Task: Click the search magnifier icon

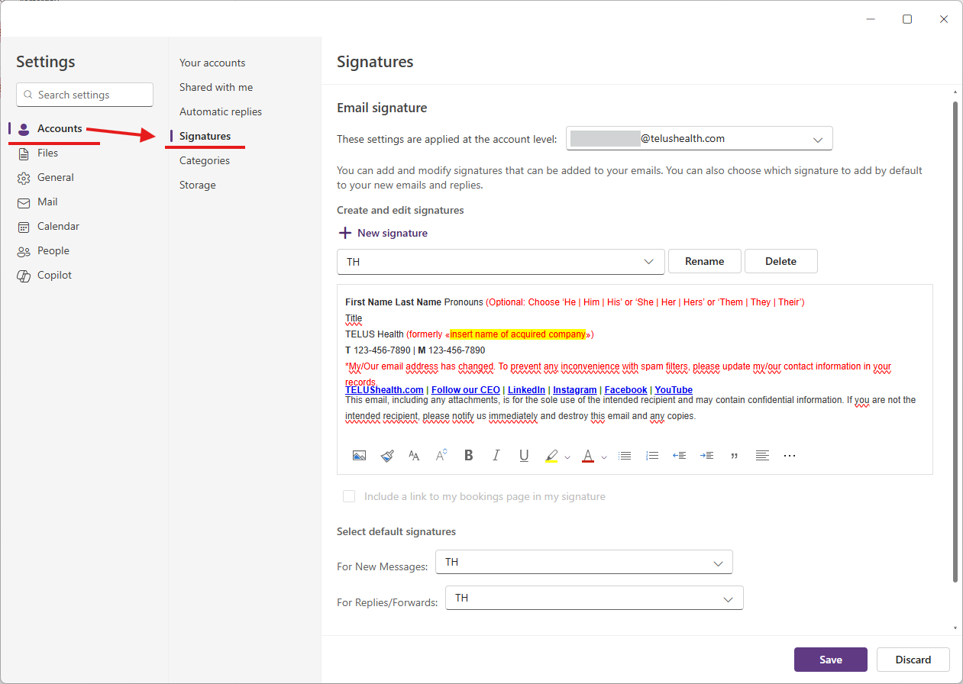Action: pos(28,95)
